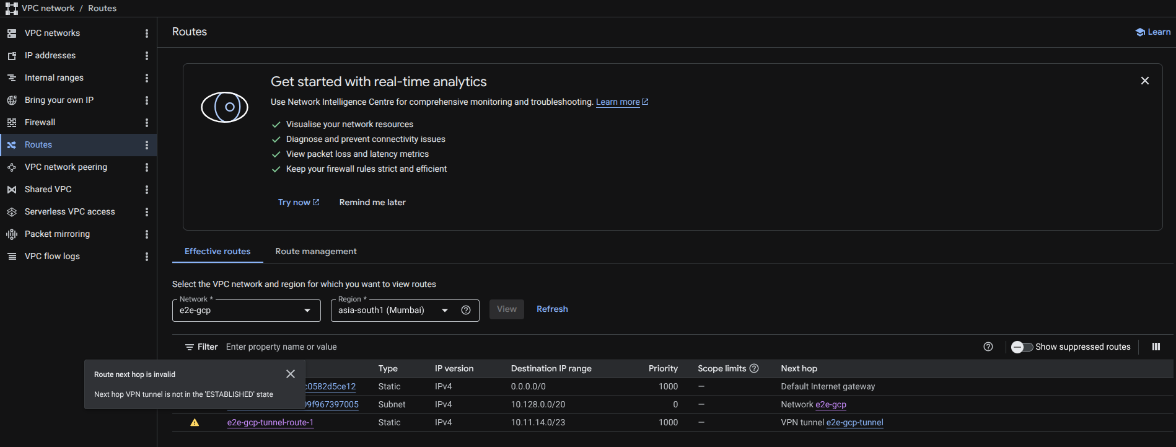Click the Filter icon above the routes table
Image resolution: width=1176 pixels, height=447 pixels.
click(190, 347)
